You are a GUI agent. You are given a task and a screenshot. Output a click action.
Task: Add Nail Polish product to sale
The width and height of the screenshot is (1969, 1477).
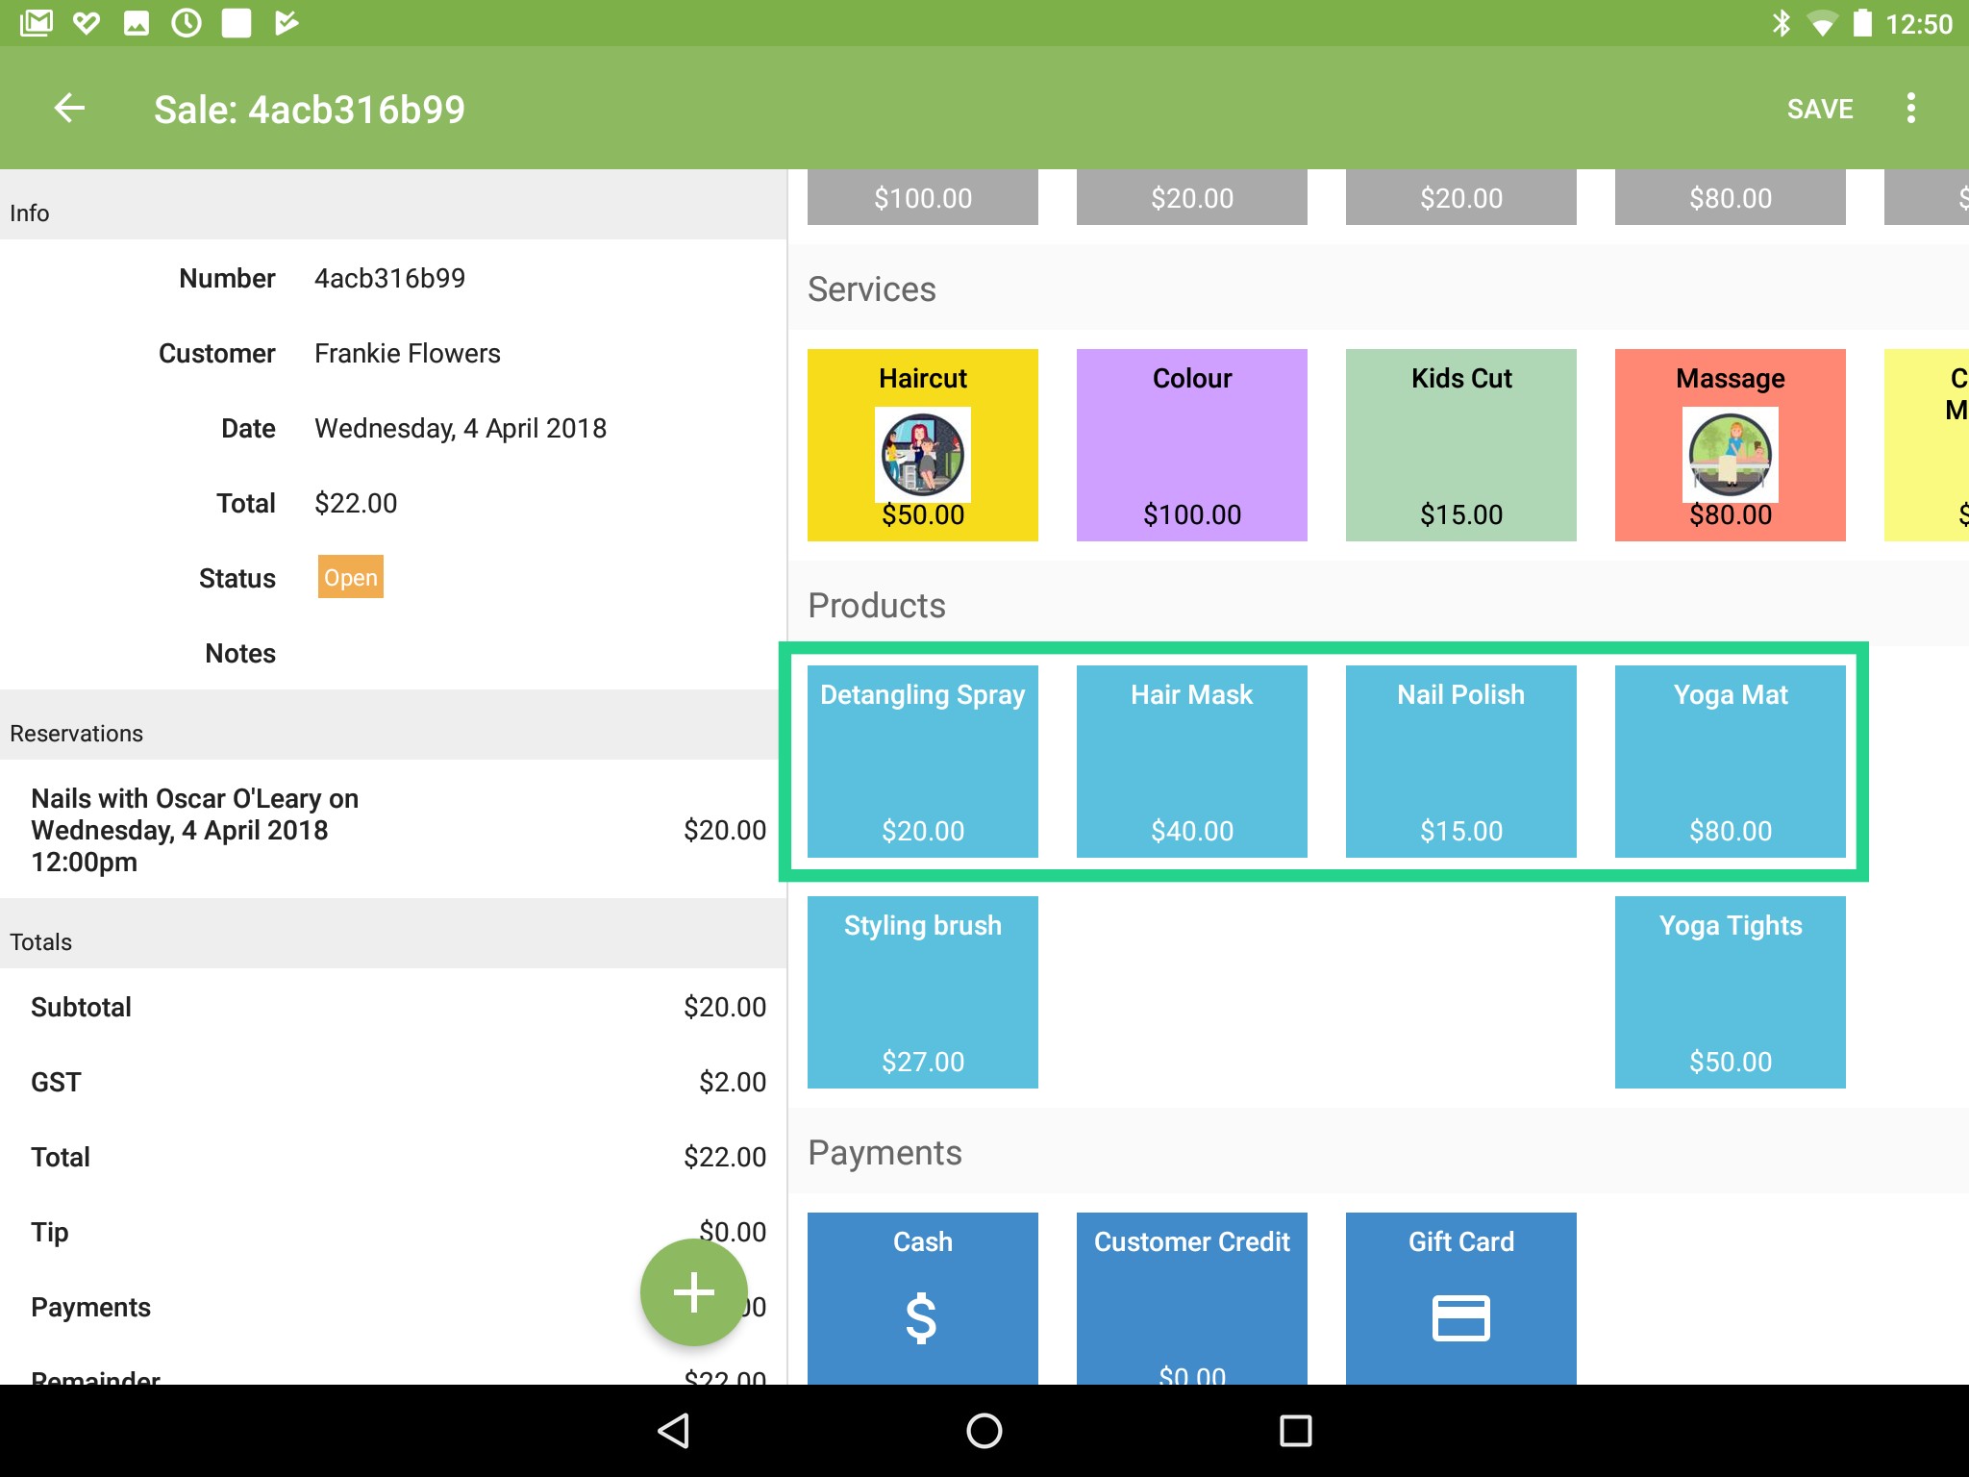(1461, 762)
